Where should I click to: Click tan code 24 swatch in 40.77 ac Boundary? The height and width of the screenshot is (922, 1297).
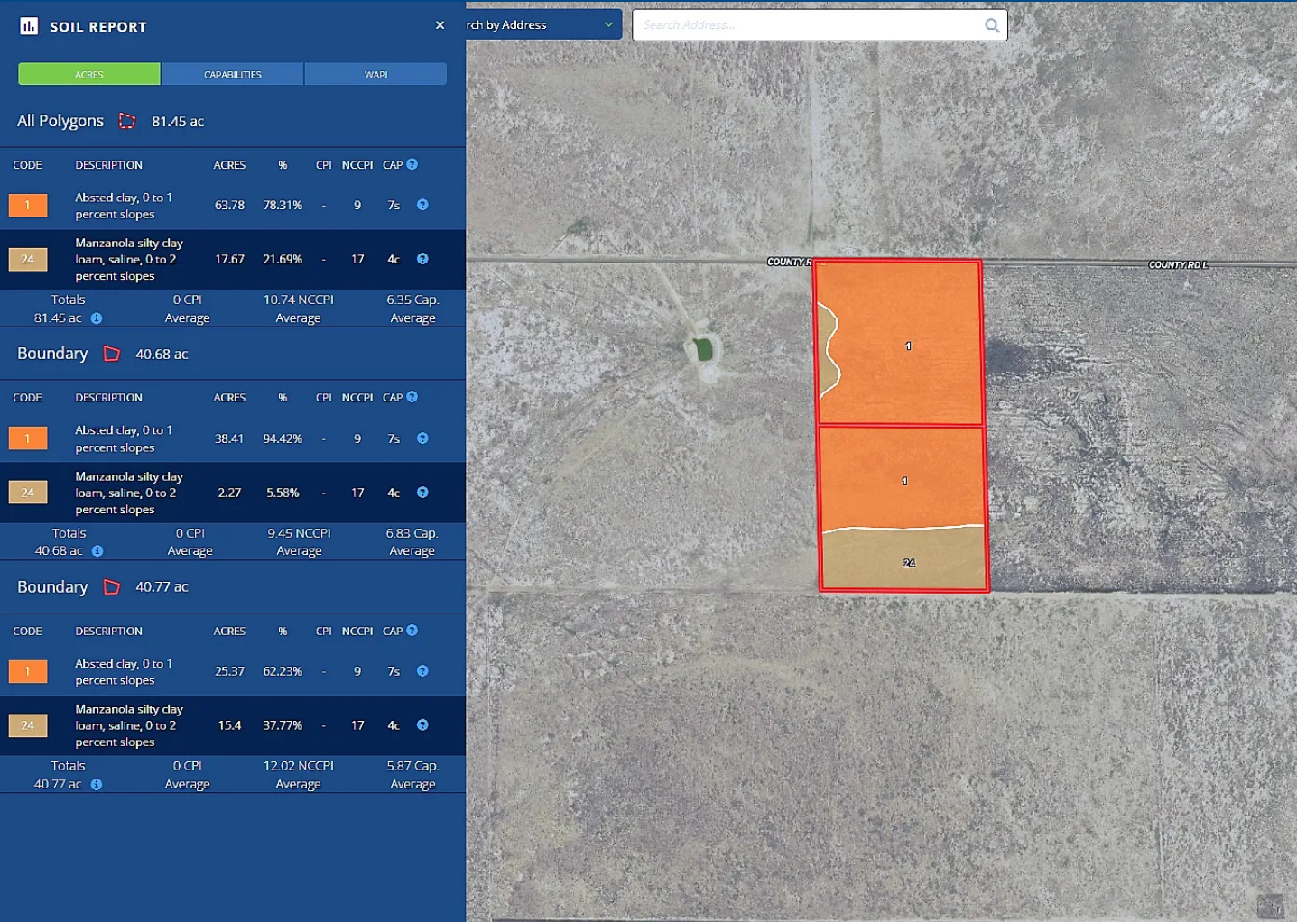point(28,725)
